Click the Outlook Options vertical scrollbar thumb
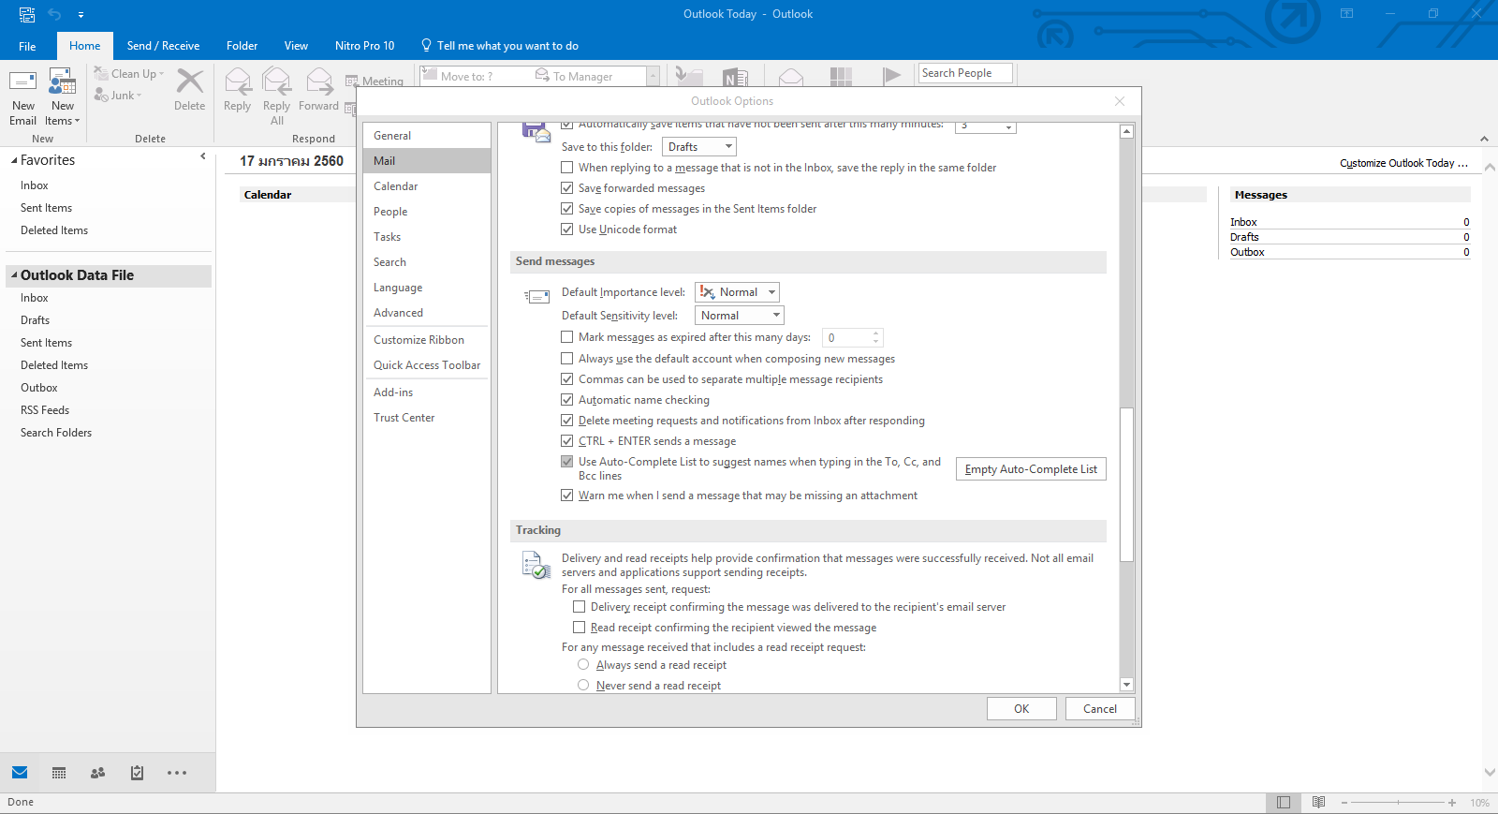Viewport: 1498px width, 814px height. 1127,484
